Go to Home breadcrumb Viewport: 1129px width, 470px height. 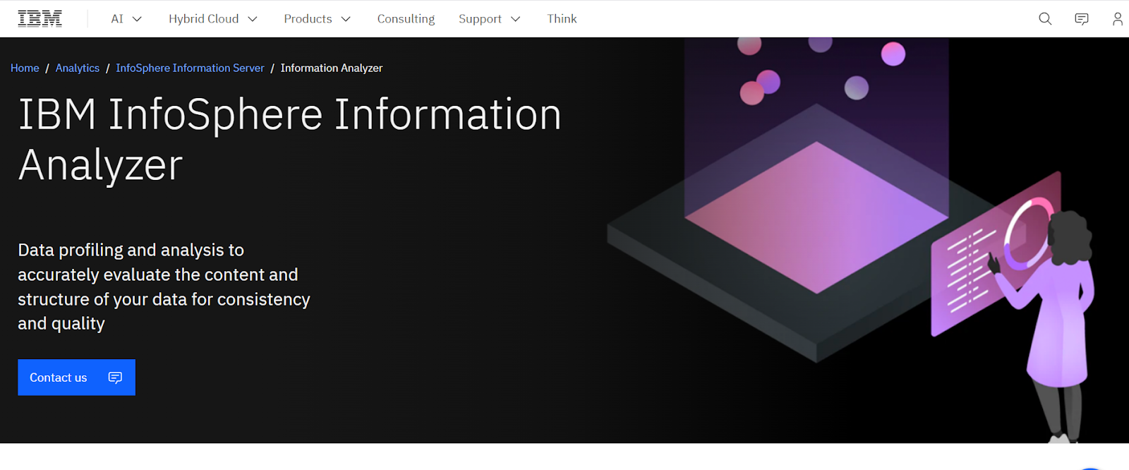click(25, 68)
